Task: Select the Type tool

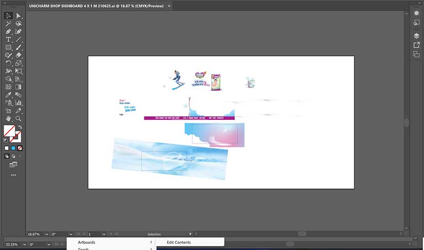Action: click(x=8, y=39)
